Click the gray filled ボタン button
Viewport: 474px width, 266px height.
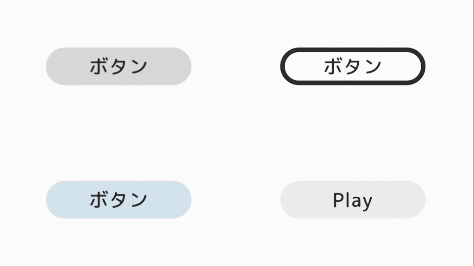[118, 66]
